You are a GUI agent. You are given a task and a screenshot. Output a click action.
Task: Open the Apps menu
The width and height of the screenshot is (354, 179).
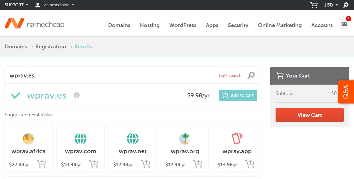click(x=212, y=25)
